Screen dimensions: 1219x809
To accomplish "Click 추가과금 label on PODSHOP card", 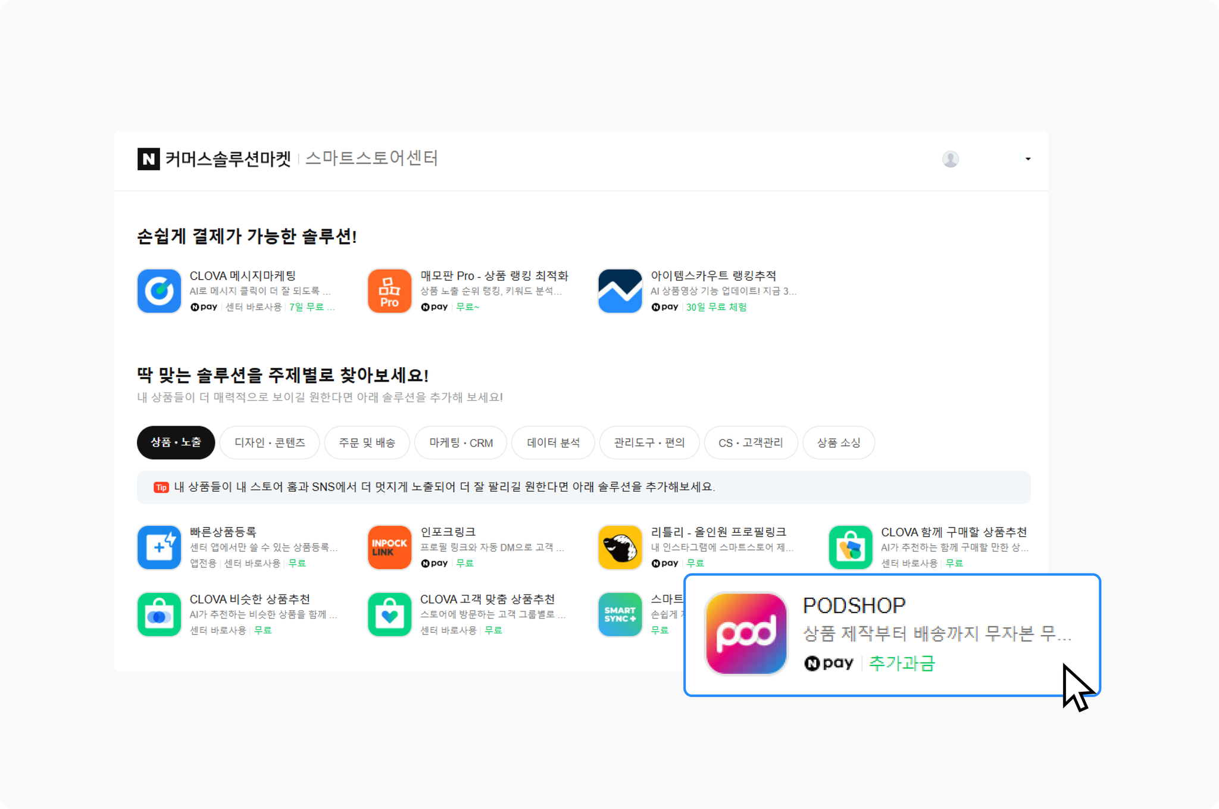I will 902,663.
